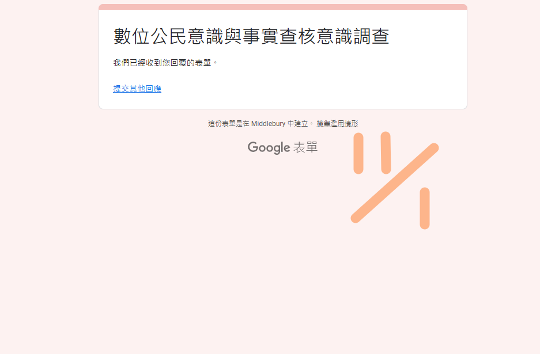Click the pink header strip atop the card
The image size is (540, 354).
point(283,7)
